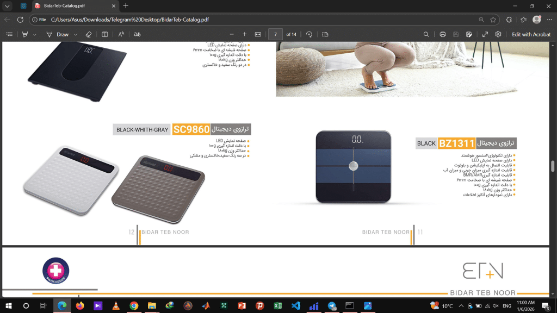The image size is (557, 313).
Task: Rotate the PDF page
Action: tap(309, 34)
